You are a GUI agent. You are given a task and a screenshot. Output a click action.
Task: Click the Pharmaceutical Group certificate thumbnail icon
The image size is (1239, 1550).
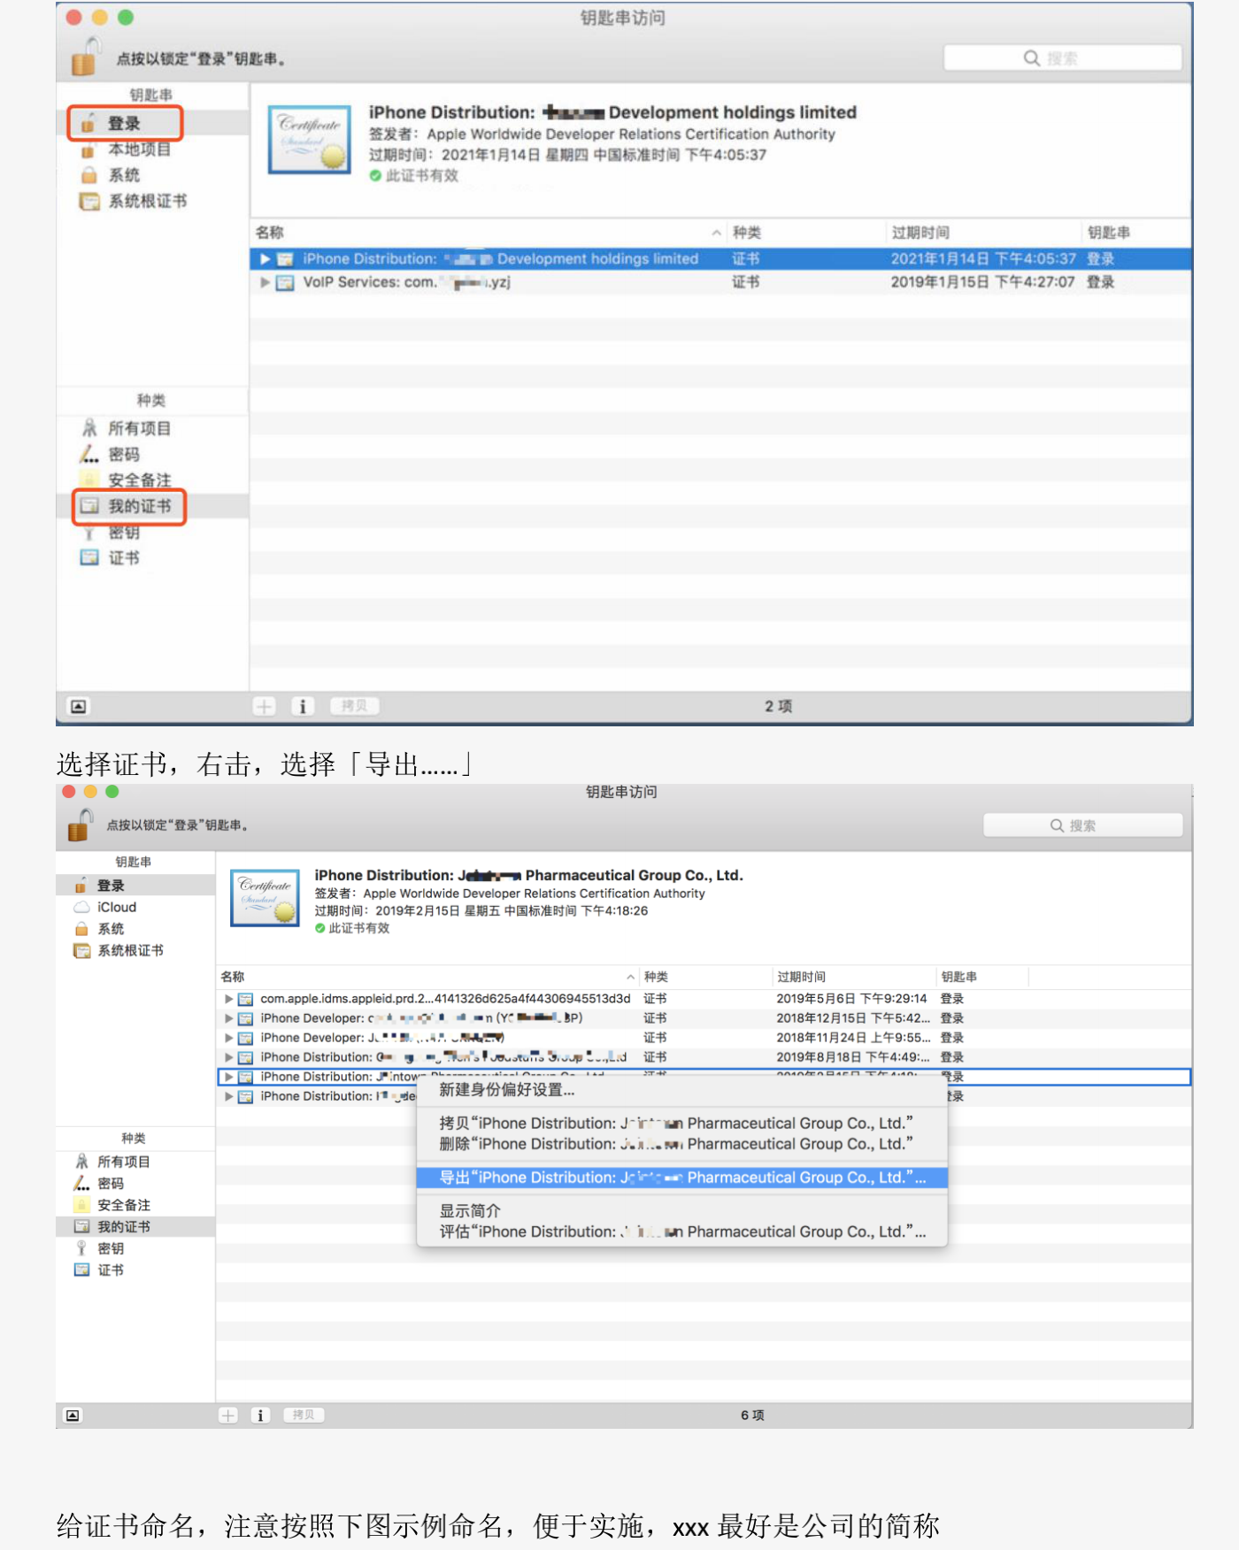[x=265, y=899]
